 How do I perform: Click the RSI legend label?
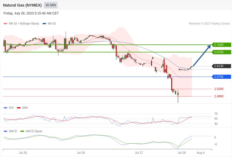tap(11, 108)
